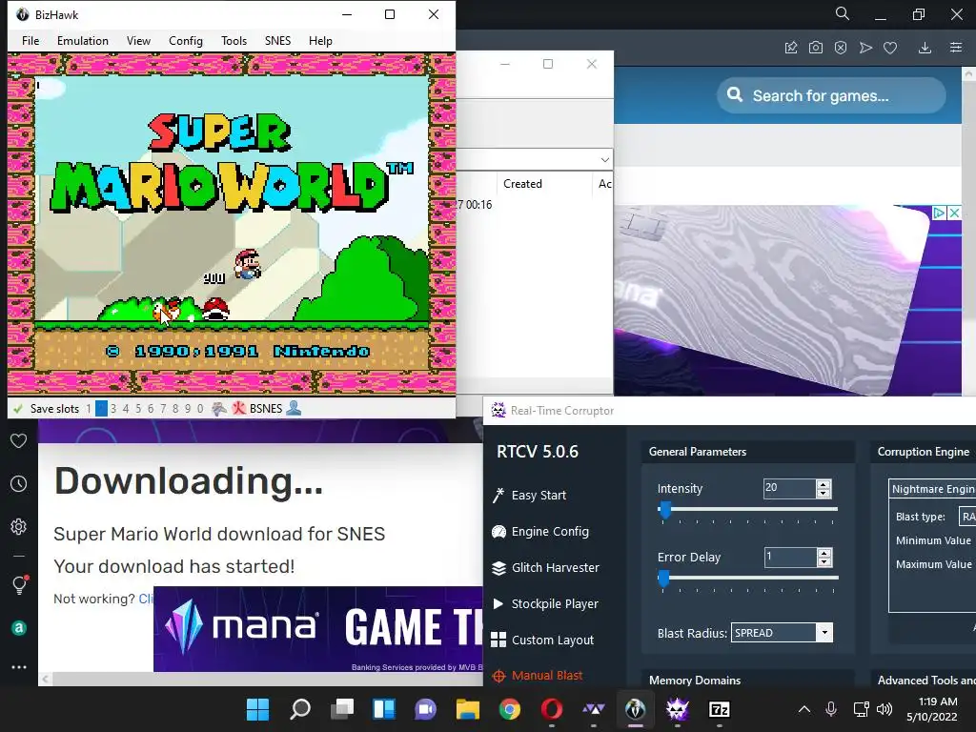Viewport: 976px width, 732px height.
Task: Click the lightbulb icon in Opera sidebar
Action: point(19,584)
